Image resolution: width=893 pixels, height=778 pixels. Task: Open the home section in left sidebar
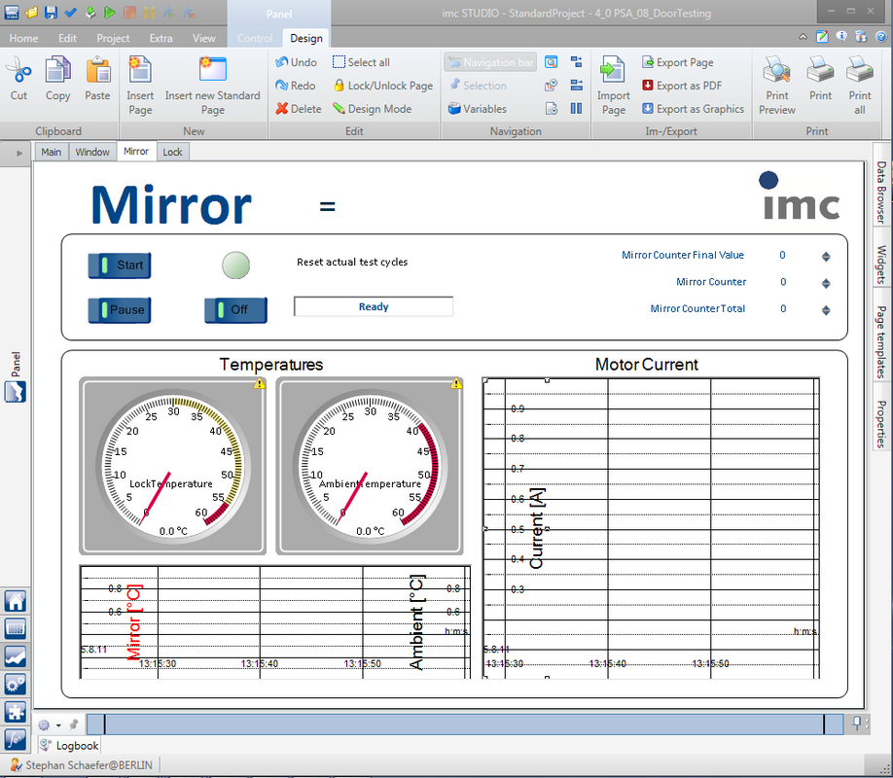pos(16,601)
